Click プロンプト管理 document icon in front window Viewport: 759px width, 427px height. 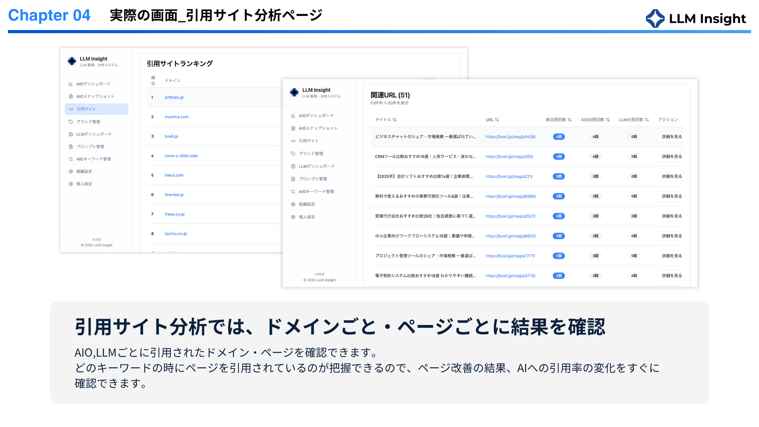point(293,179)
